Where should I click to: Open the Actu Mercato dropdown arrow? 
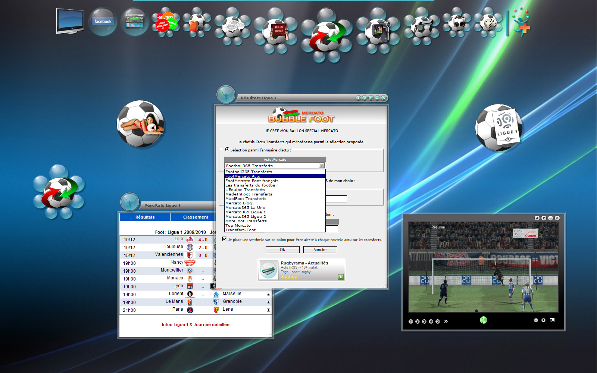[322, 166]
